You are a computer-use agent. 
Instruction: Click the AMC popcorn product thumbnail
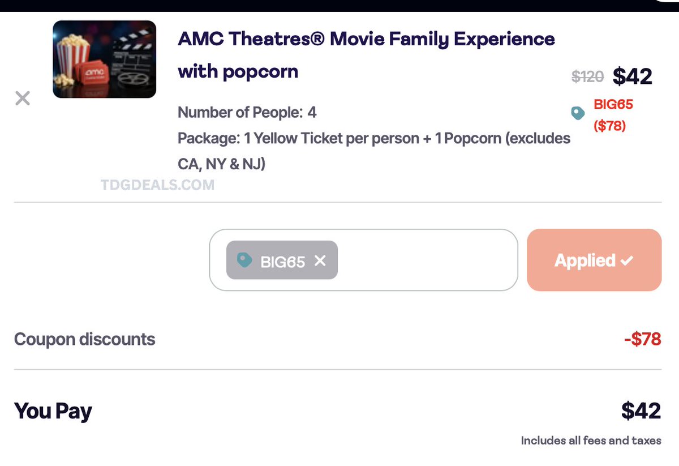[x=104, y=59]
